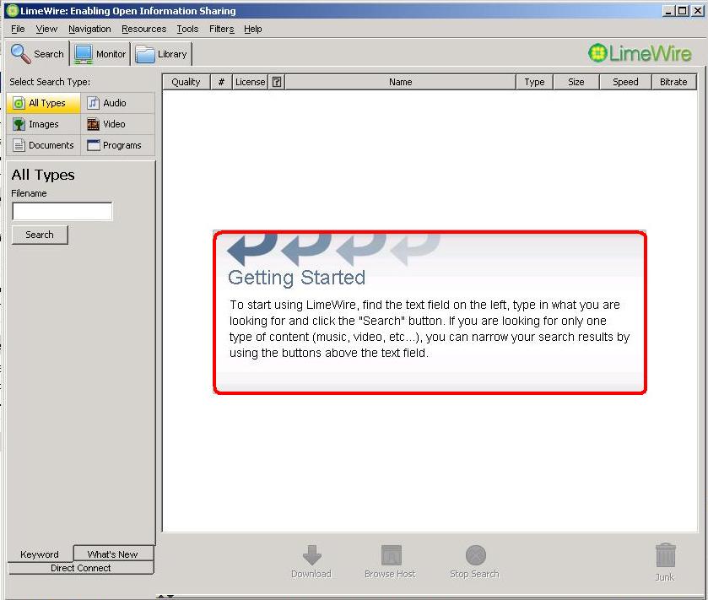Sort results by Type column

pyautogui.click(x=535, y=82)
